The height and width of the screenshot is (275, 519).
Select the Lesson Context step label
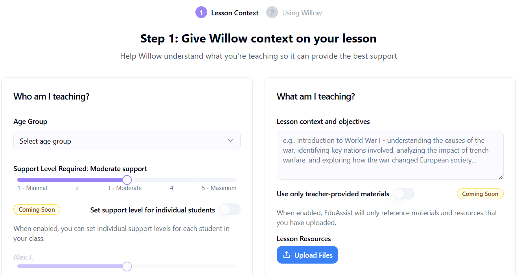pos(235,12)
